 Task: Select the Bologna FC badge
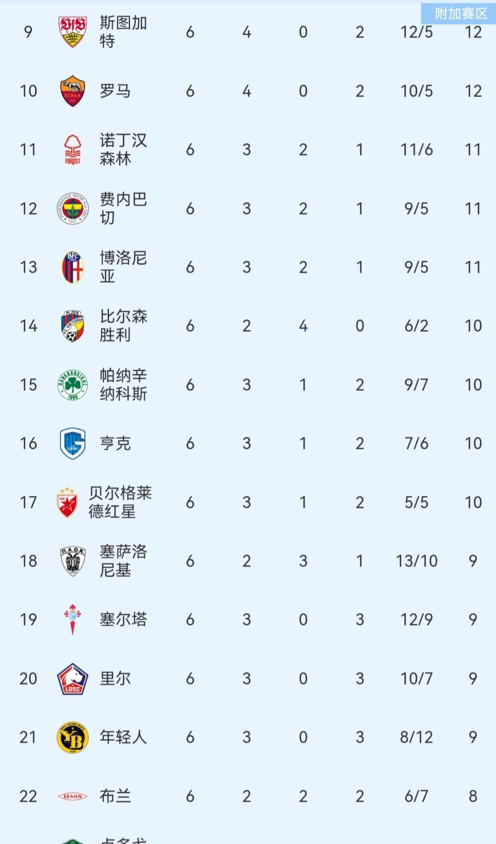(x=72, y=267)
